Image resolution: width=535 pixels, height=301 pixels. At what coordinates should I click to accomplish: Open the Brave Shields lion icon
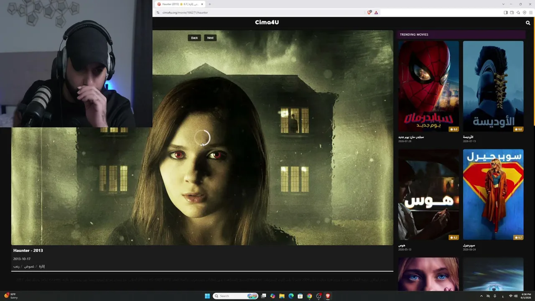(369, 13)
